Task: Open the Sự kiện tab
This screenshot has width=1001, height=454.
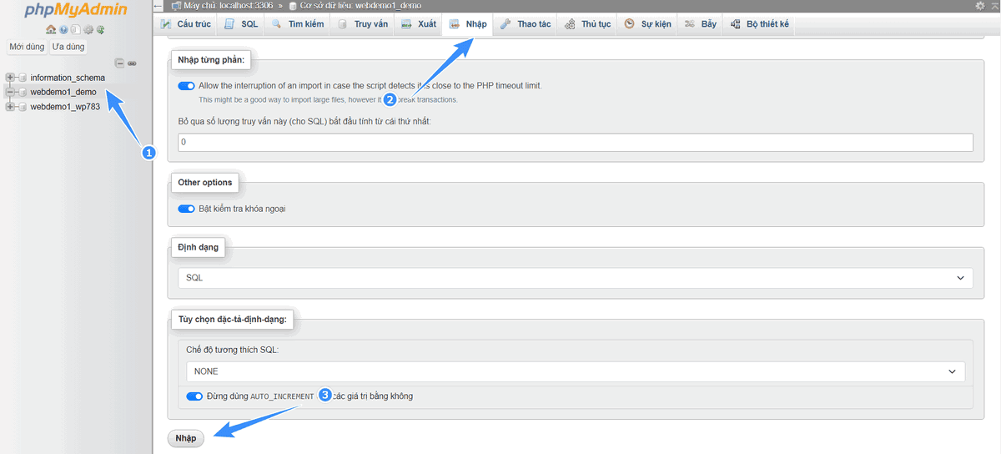Action: click(648, 24)
